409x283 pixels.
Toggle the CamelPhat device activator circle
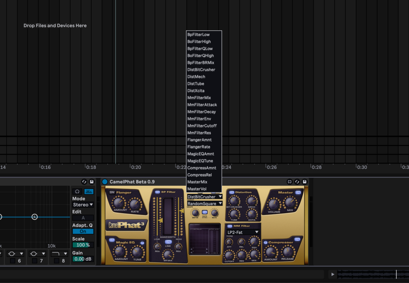(x=105, y=182)
